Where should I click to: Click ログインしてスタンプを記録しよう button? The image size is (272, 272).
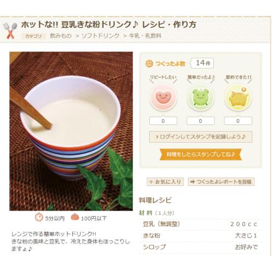[201, 137]
